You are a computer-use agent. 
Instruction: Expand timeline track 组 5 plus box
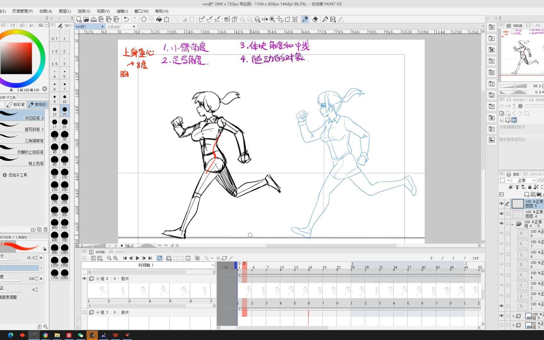(98, 279)
